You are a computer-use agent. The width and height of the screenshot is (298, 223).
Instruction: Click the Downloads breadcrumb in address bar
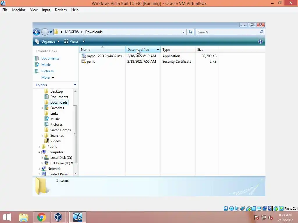coord(94,32)
